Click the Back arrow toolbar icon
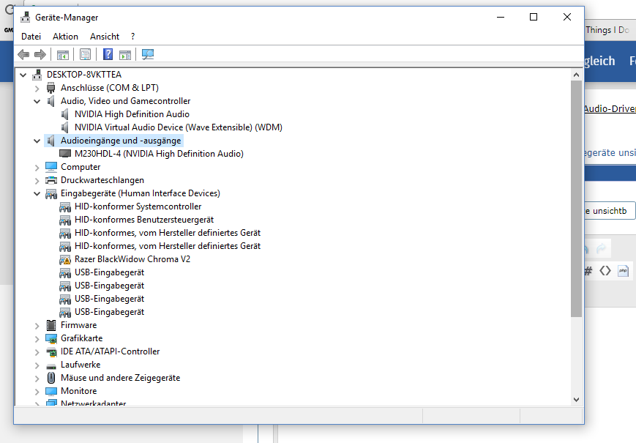Viewport: 636px width, 443px height. tap(23, 54)
